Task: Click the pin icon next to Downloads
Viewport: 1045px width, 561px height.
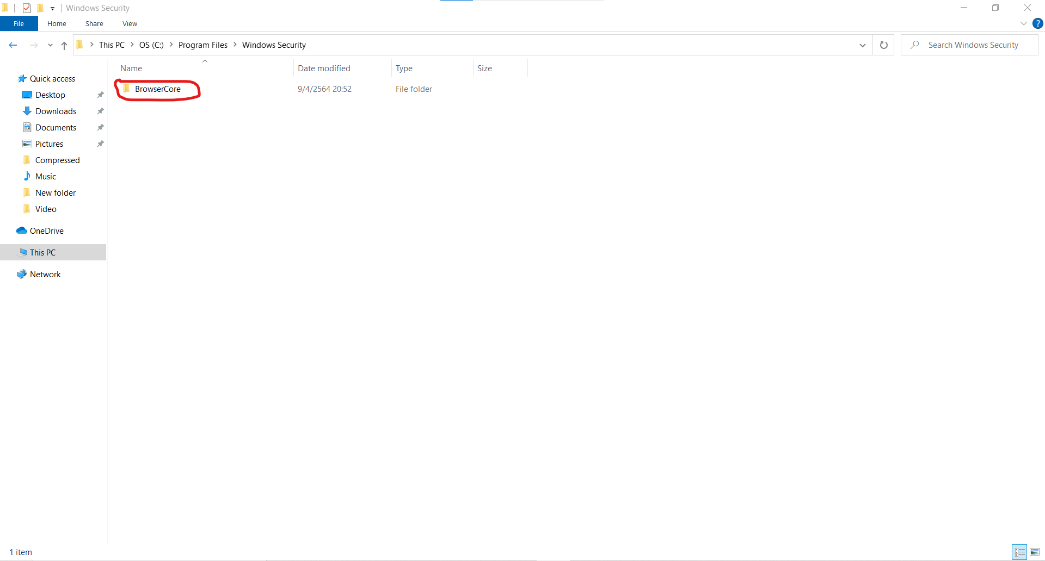Action: [x=100, y=111]
